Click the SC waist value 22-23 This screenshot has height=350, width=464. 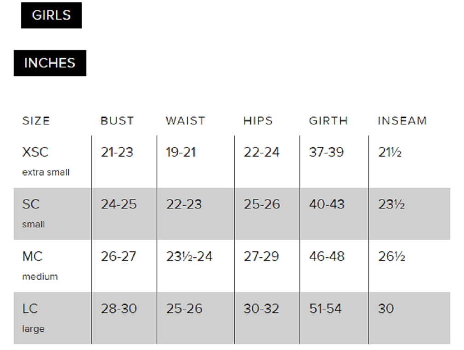tap(184, 204)
